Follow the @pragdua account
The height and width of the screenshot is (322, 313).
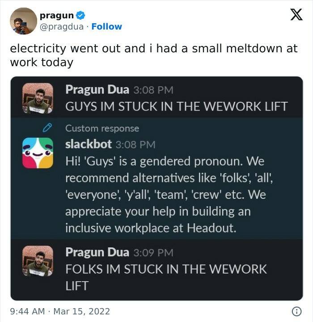coord(106,27)
